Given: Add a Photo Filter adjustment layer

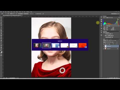Looking at the screenshot, I should point(110,36).
